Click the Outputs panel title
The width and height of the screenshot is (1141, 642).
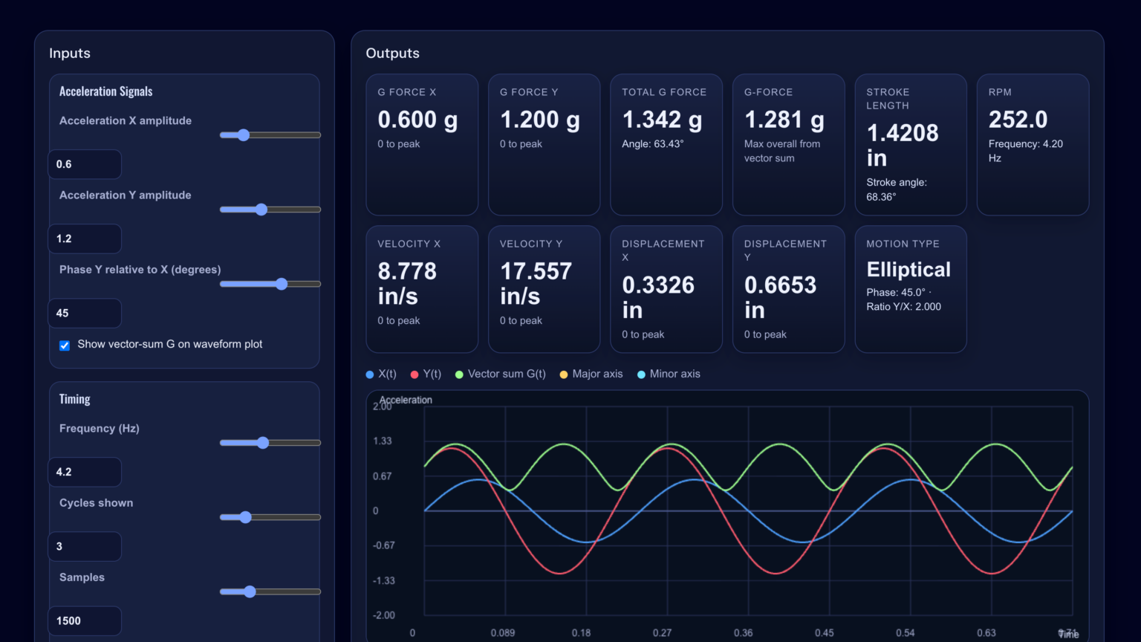coord(392,53)
